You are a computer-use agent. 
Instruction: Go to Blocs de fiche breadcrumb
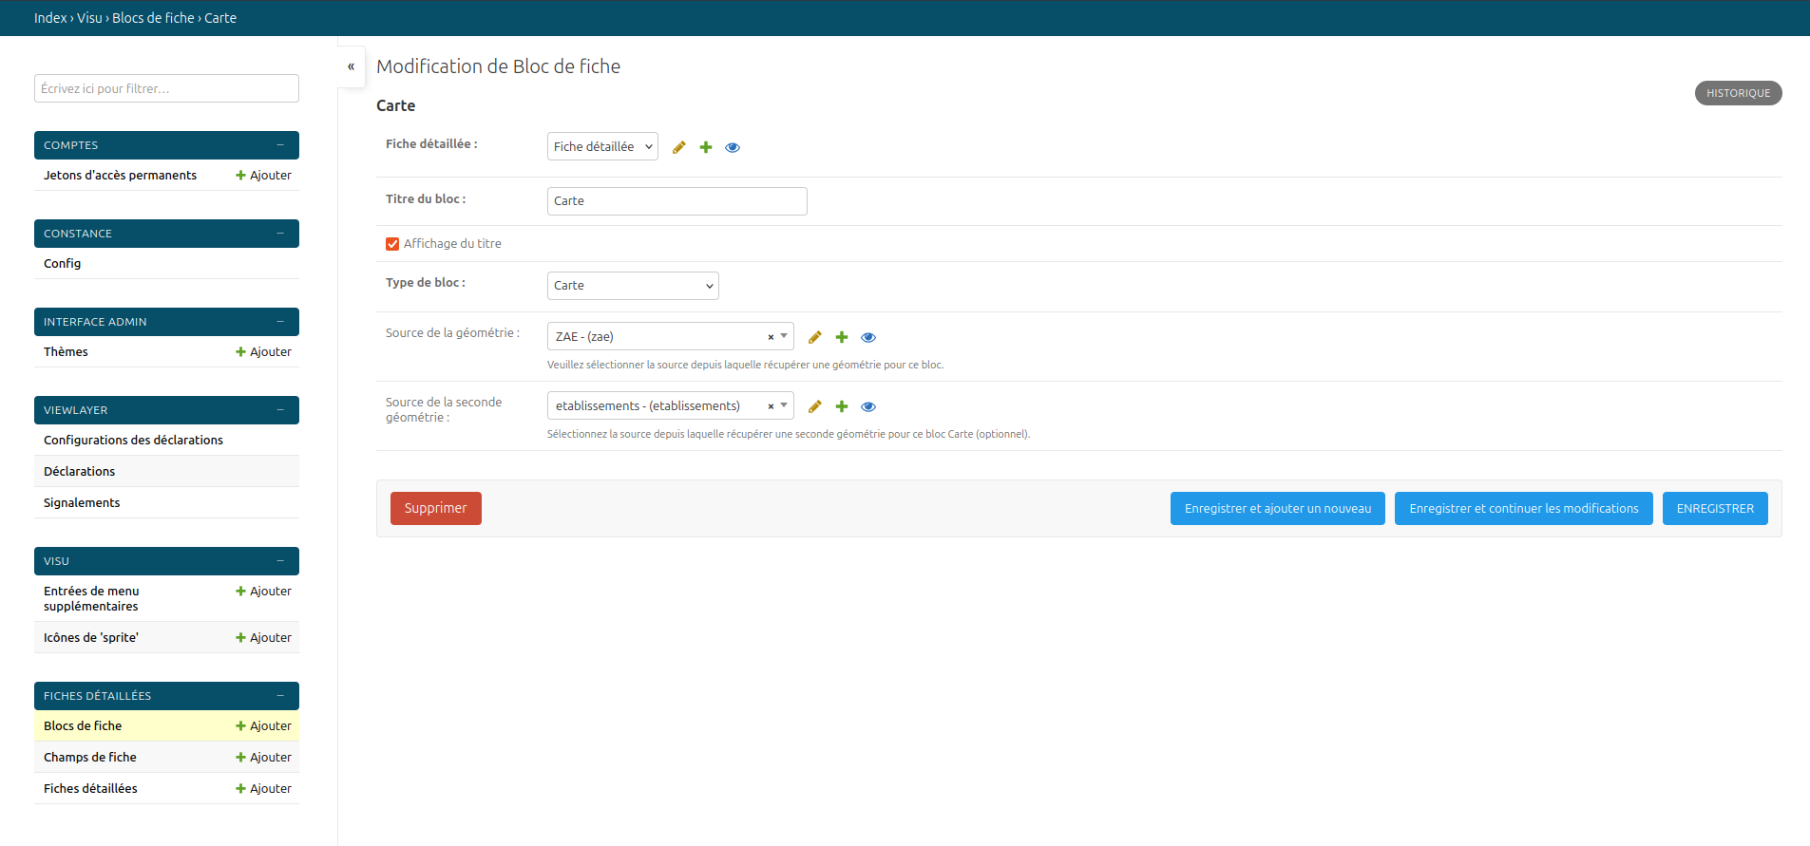click(153, 18)
